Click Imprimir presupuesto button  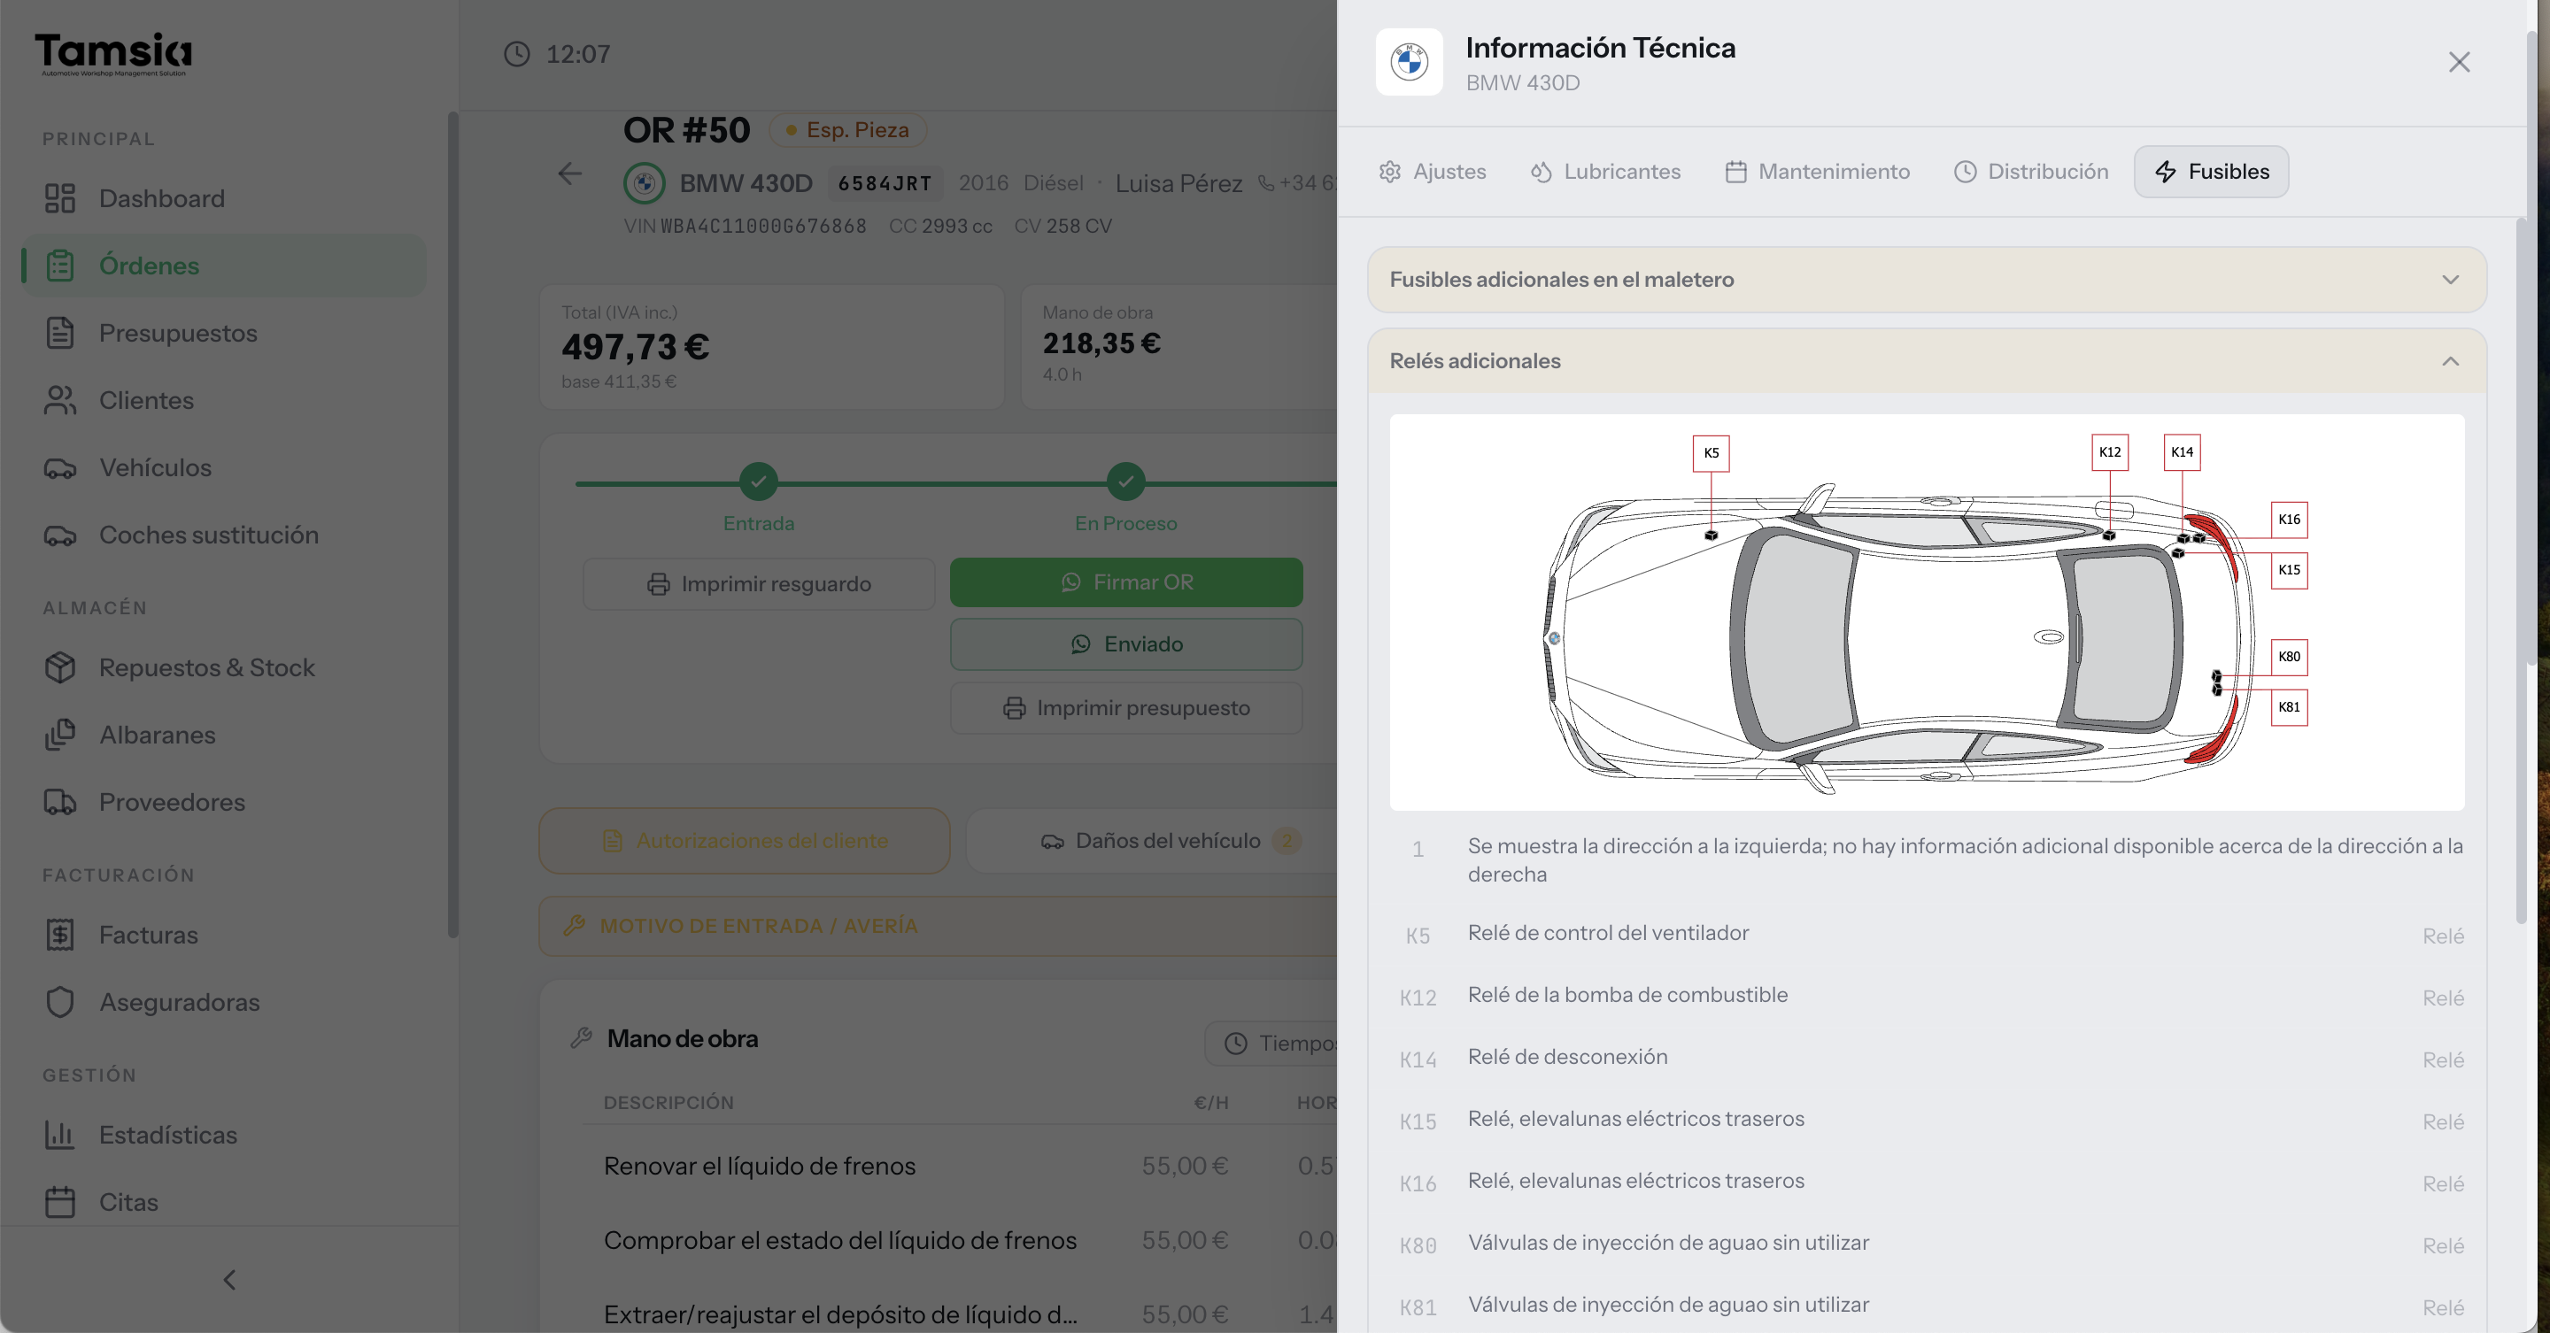point(1125,707)
